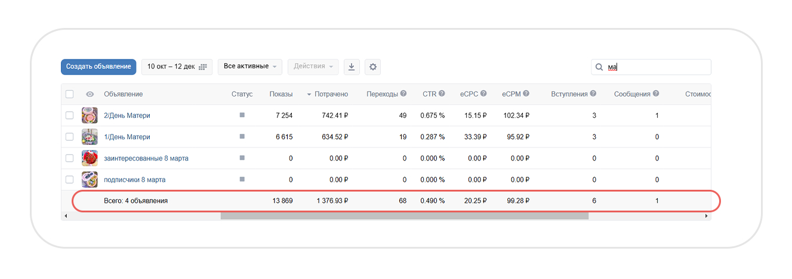The width and height of the screenshot is (792, 279).
Task: Open the Действия dropdown menu
Action: pos(313,67)
